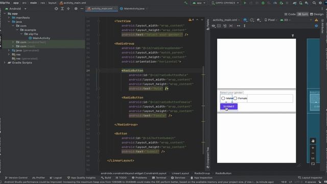
Task: Open the API 33 version dropdown
Action: [285, 20]
